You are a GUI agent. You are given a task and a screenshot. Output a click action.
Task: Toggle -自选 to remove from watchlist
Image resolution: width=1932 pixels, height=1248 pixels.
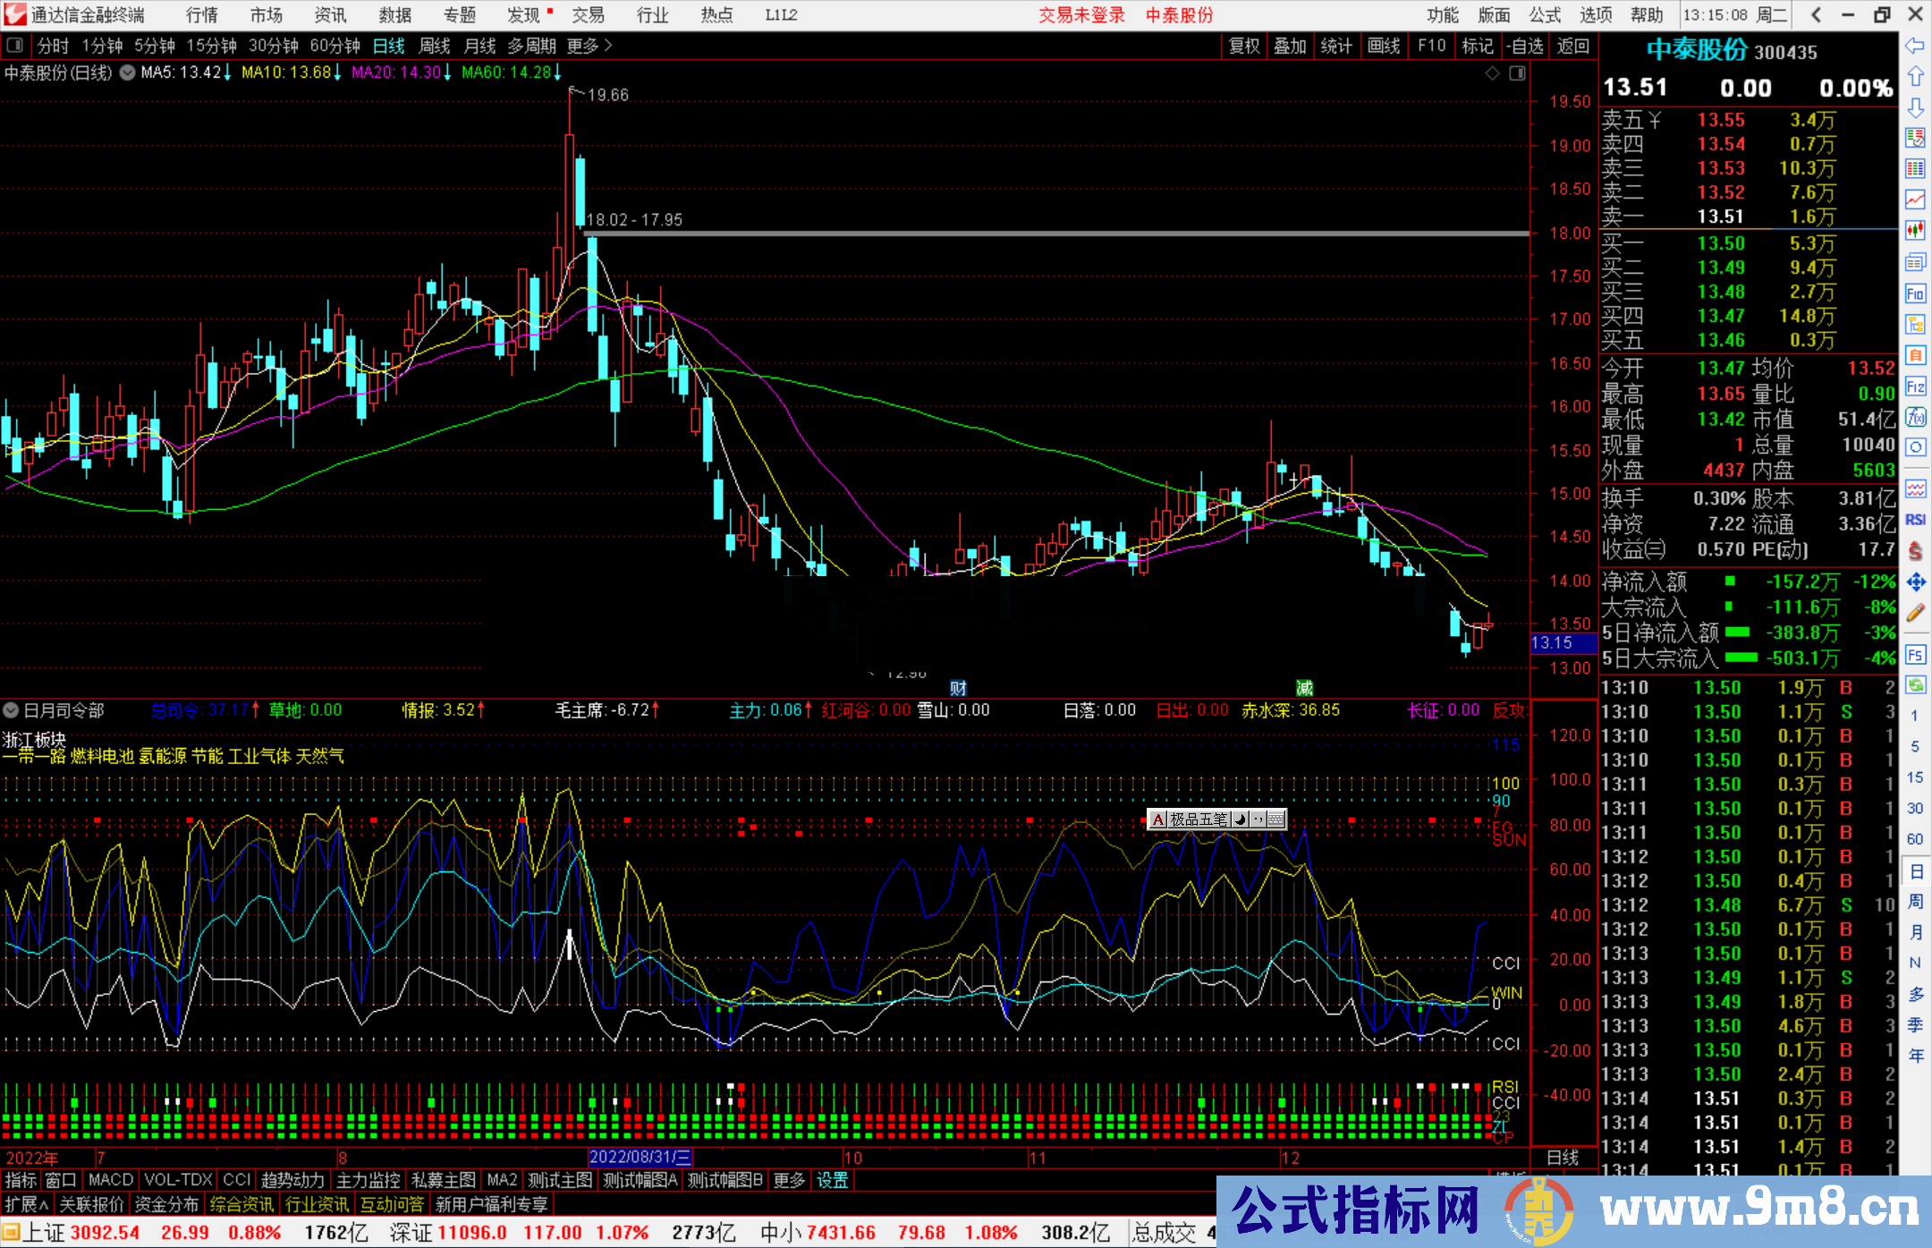[1524, 46]
